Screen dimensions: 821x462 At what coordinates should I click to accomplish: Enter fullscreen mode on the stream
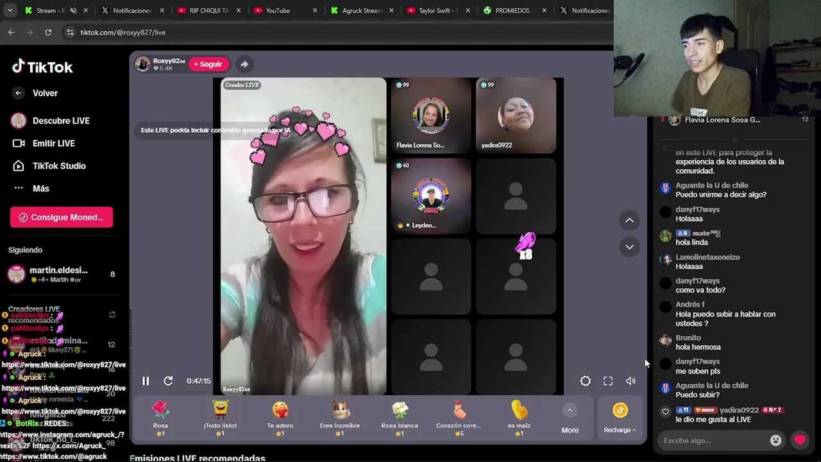pos(608,381)
